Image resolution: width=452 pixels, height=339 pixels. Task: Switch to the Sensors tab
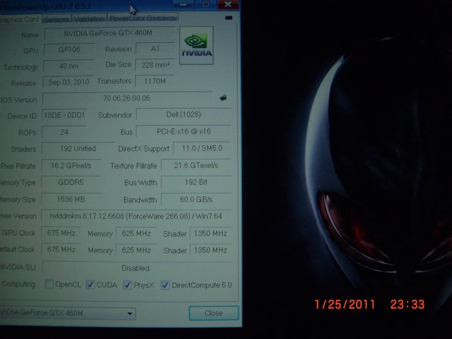[56, 19]
